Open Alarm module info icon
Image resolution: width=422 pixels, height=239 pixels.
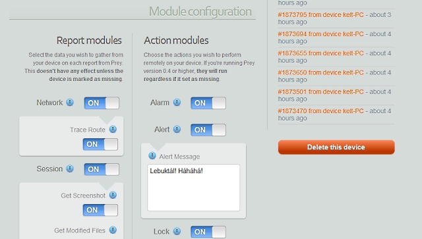click(x=177, y=103)
